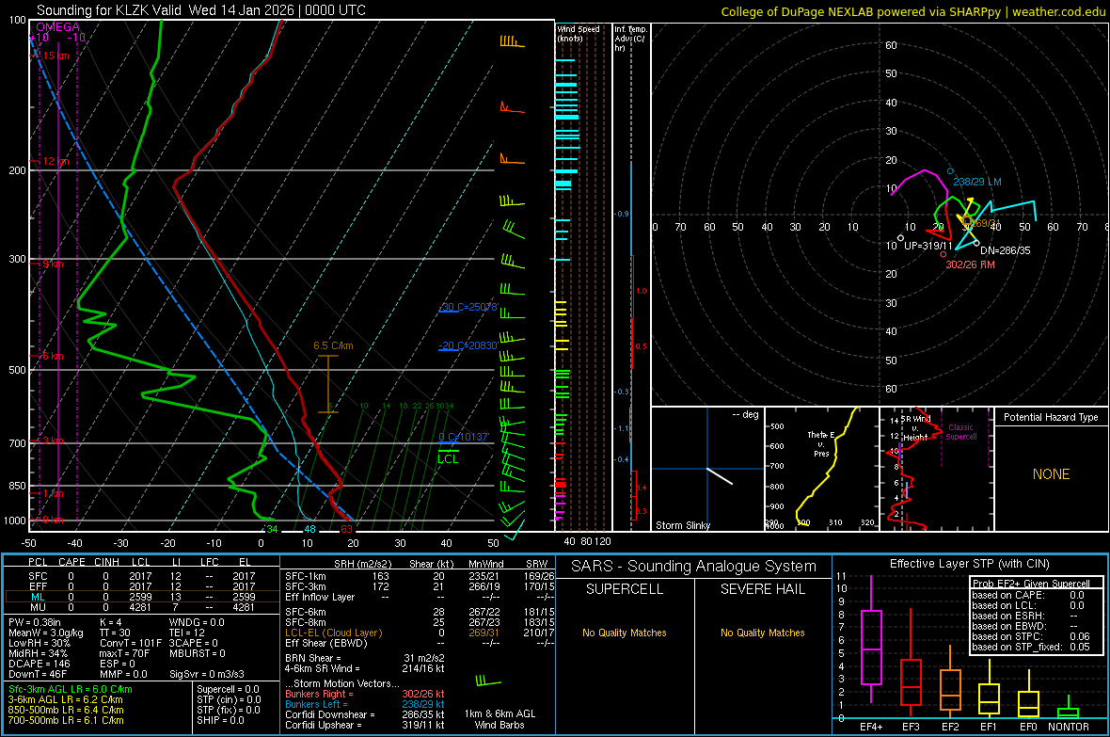Click the 'LCL-EL (Cloud Layer)' row
The width and height of the screenshot is (1110, 737).
420,633
